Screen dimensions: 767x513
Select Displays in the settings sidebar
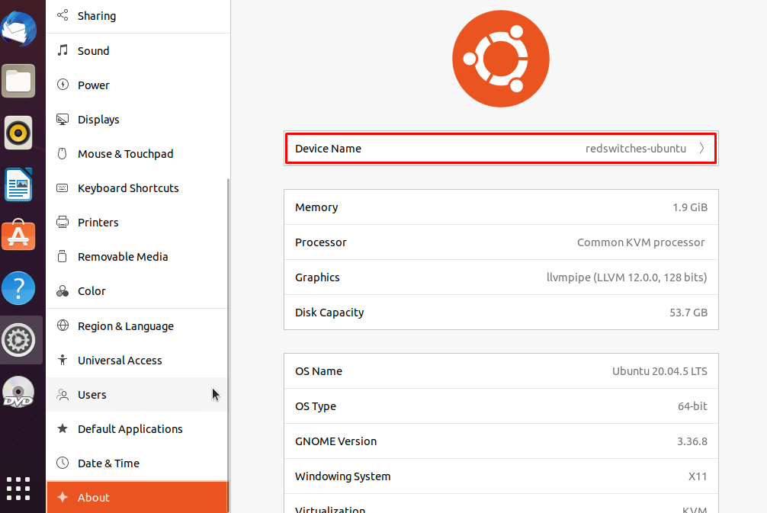click(138, 120)
